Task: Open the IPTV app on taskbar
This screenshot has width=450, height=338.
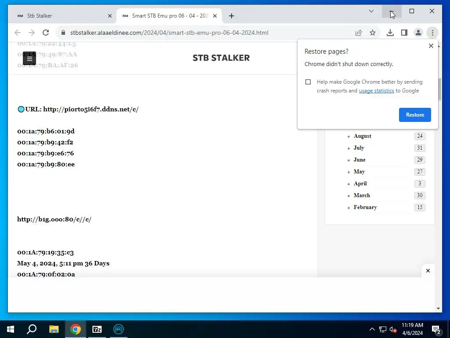Action: pos(119,329)
